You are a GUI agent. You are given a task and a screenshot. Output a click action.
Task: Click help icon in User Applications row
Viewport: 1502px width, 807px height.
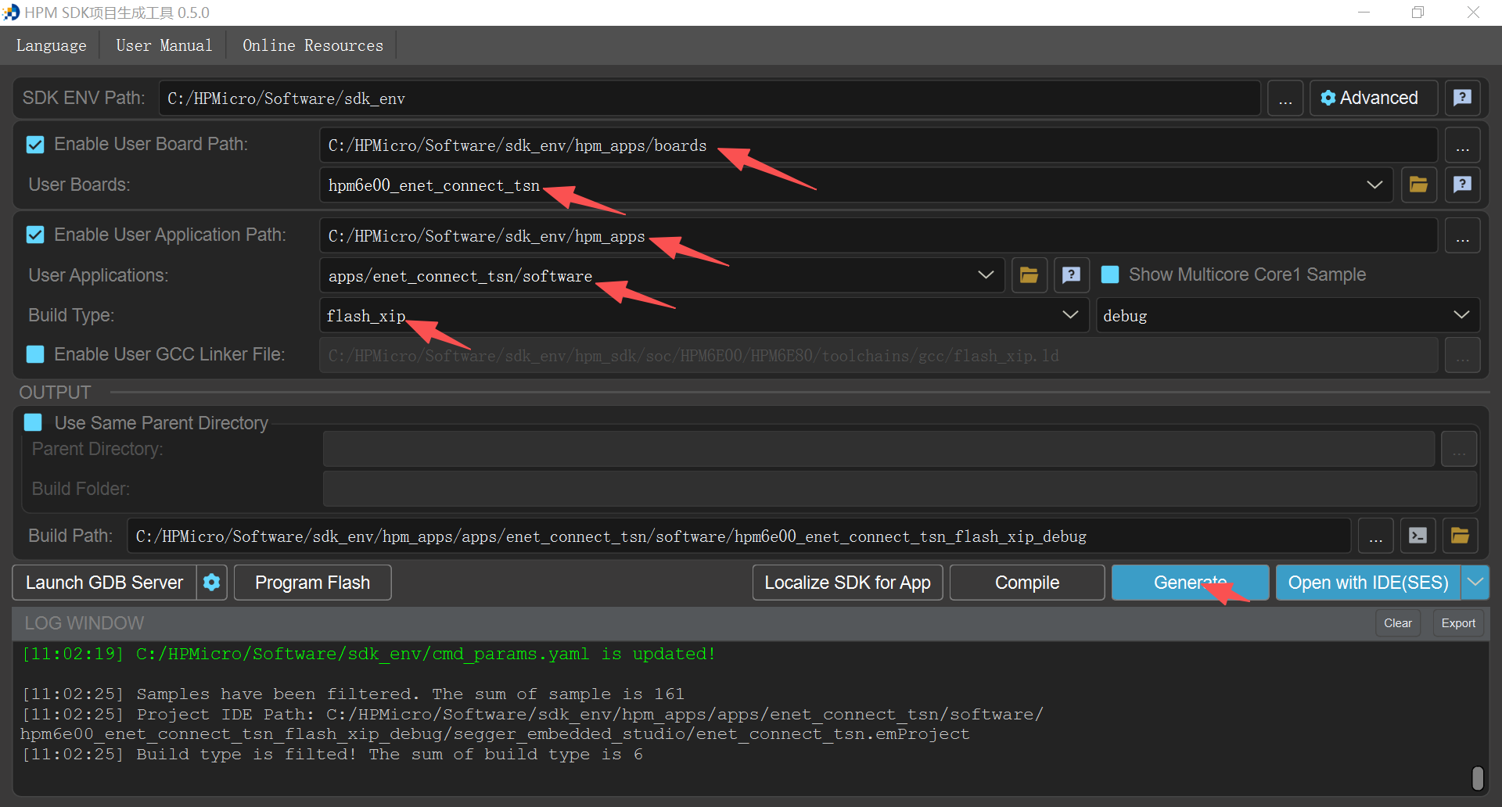pyautogui.click(x=1071, y=275)
